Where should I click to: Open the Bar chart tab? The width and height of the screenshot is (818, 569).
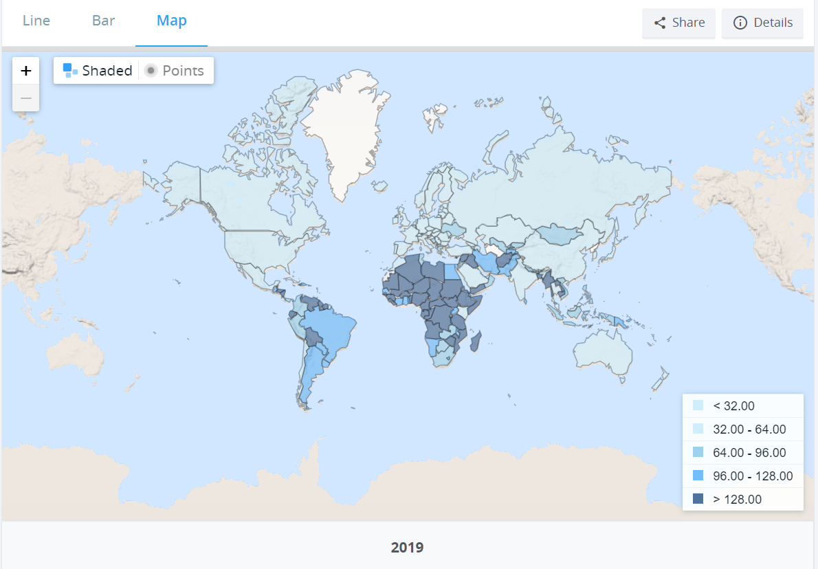[x=103, y=21]
